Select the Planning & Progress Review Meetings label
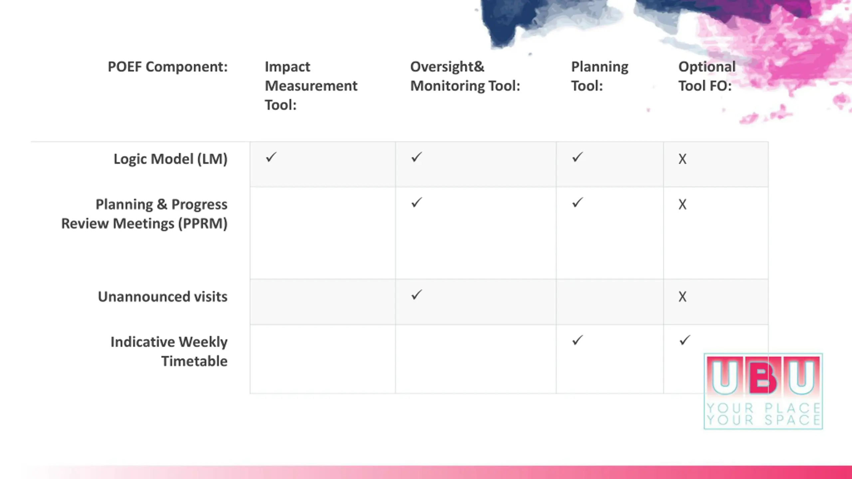Image resolution: width=852 pixels, height=479 pixels. tap(144, 214)
